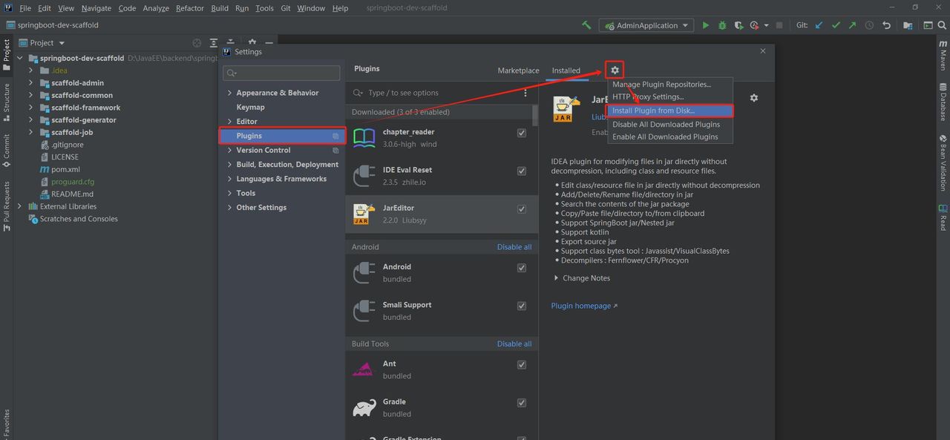The width and height of the screenshot is (950, 440).
Task: Uncheck the chapter_reader plugin checkbox
Action: click(522, 133)
